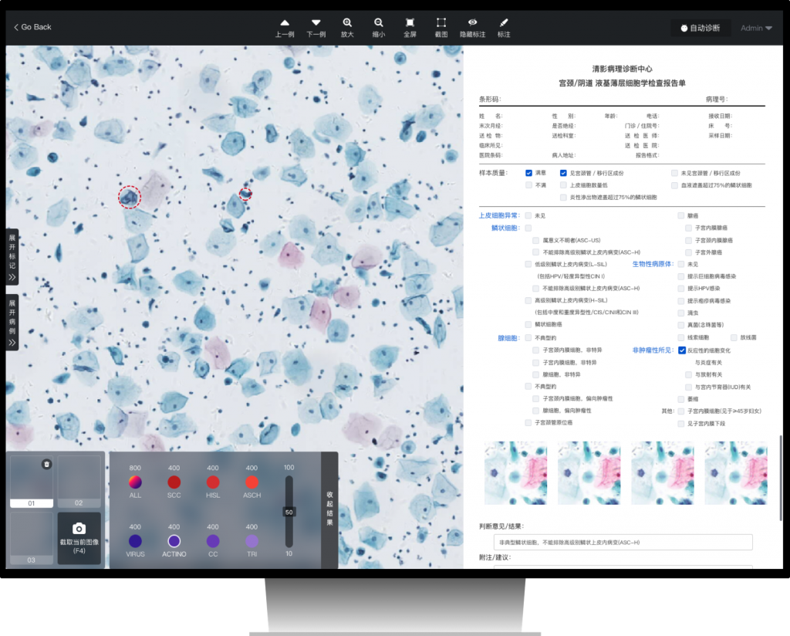Click the 条形码 label in report header
This screenshot has height=636, width=790.
click(x=490, y=100)
